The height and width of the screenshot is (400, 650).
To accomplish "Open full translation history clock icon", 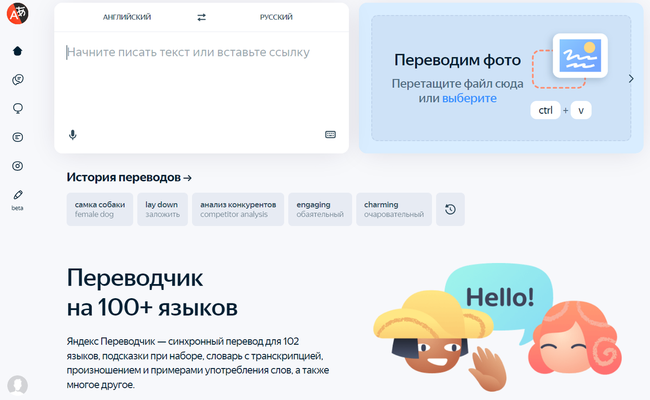I will pos(450,209).
